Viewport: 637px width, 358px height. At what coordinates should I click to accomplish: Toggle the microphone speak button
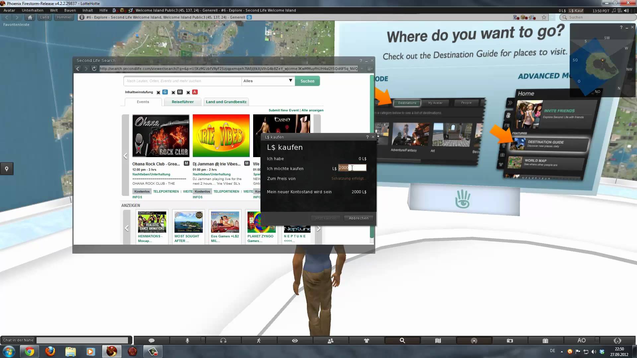point(187,340)
